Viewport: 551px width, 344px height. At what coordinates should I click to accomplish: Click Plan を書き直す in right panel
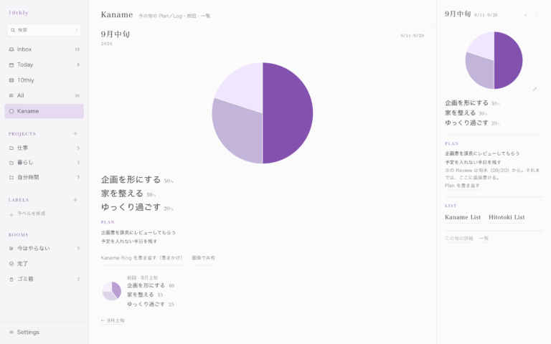(x=462, y=186)
